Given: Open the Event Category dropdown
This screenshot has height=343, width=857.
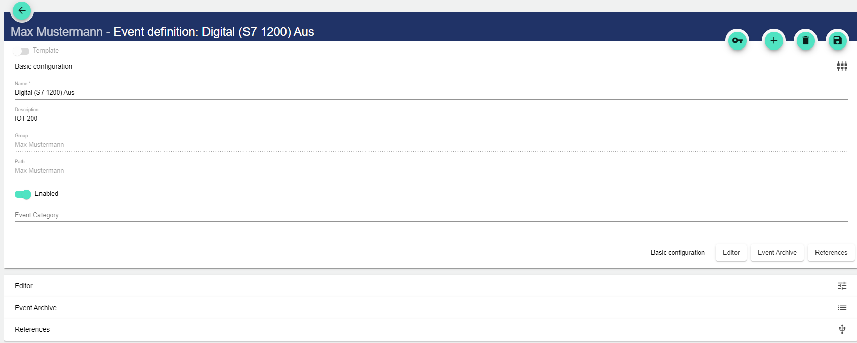Looking at the screenshot, I should click(430, 215).
